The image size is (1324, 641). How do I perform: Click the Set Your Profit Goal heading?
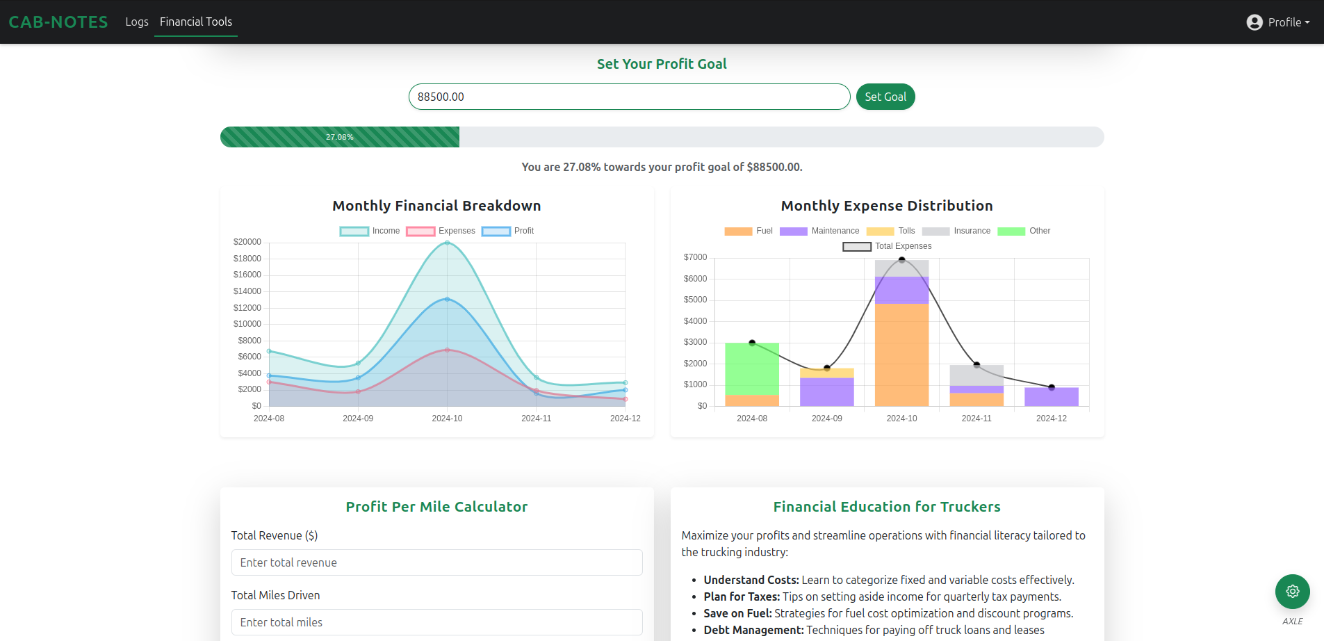[x=662, y=64]
